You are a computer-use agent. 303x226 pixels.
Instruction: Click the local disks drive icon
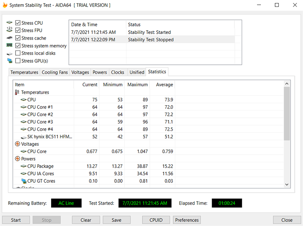pos(9,54)
